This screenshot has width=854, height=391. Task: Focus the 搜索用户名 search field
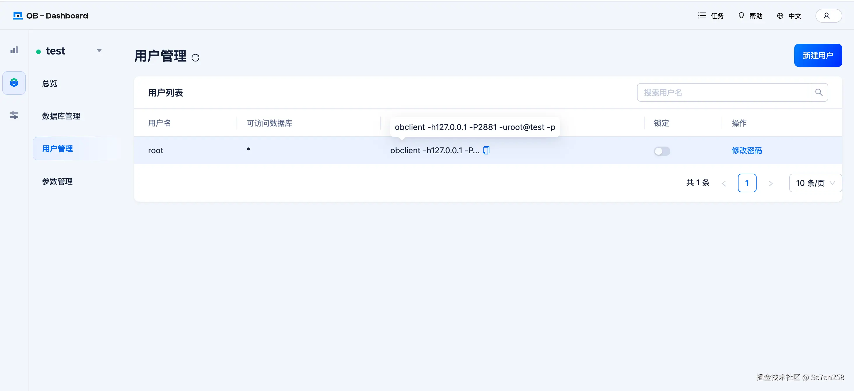(723, 92)
